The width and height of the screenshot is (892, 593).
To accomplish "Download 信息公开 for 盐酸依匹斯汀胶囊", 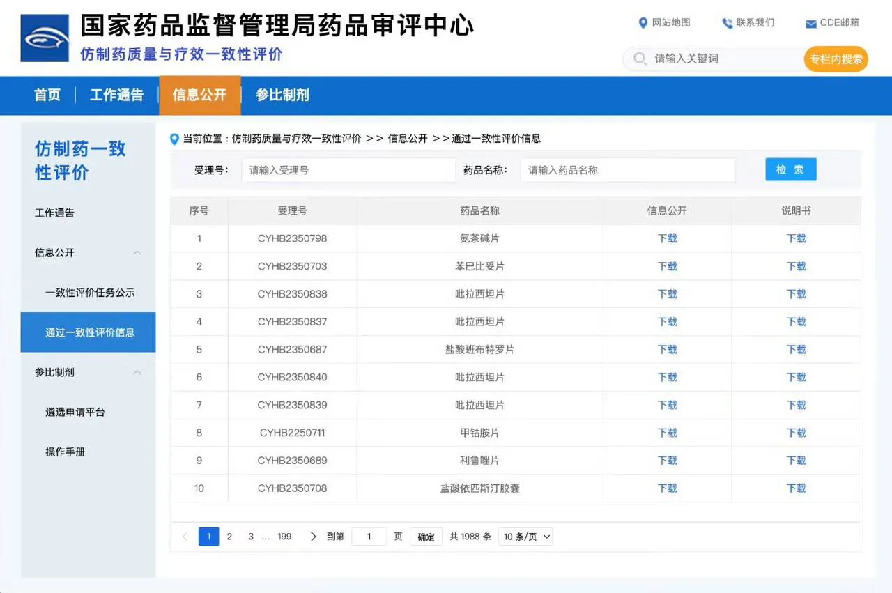I will coord(667,488).
